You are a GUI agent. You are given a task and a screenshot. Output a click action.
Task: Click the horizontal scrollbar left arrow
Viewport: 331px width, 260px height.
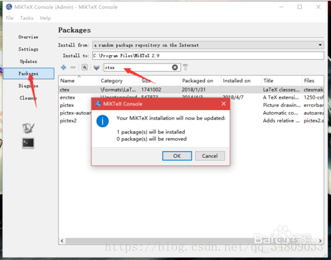pyautogui.click(x=62, y=241)
